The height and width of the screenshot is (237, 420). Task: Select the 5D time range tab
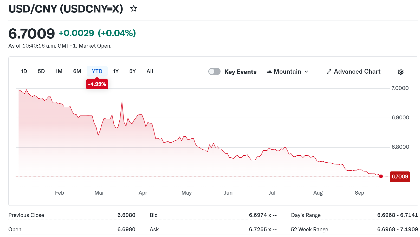coord(41,71)
